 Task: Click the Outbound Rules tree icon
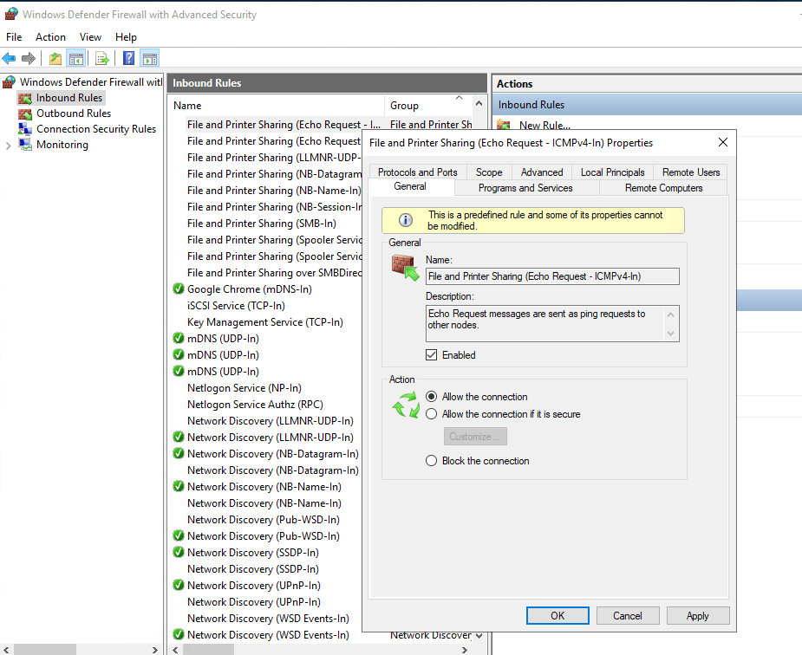(x=25, y=114)
